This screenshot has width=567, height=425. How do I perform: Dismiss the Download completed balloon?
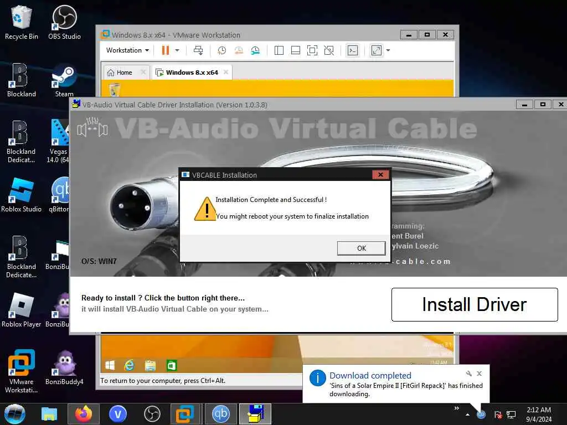click(479, 374)
